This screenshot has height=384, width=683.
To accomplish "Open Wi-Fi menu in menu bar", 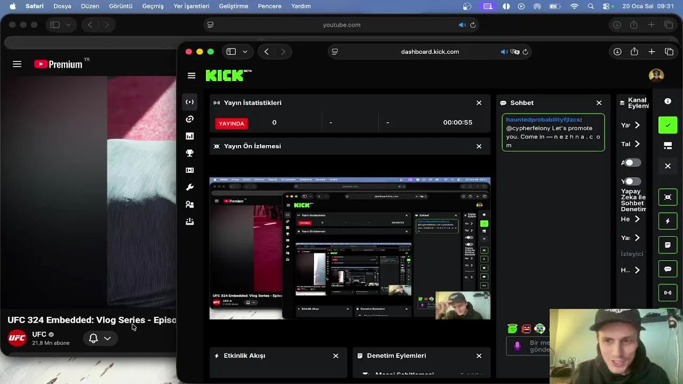I will pyautogui.click(x=574, y=6).
